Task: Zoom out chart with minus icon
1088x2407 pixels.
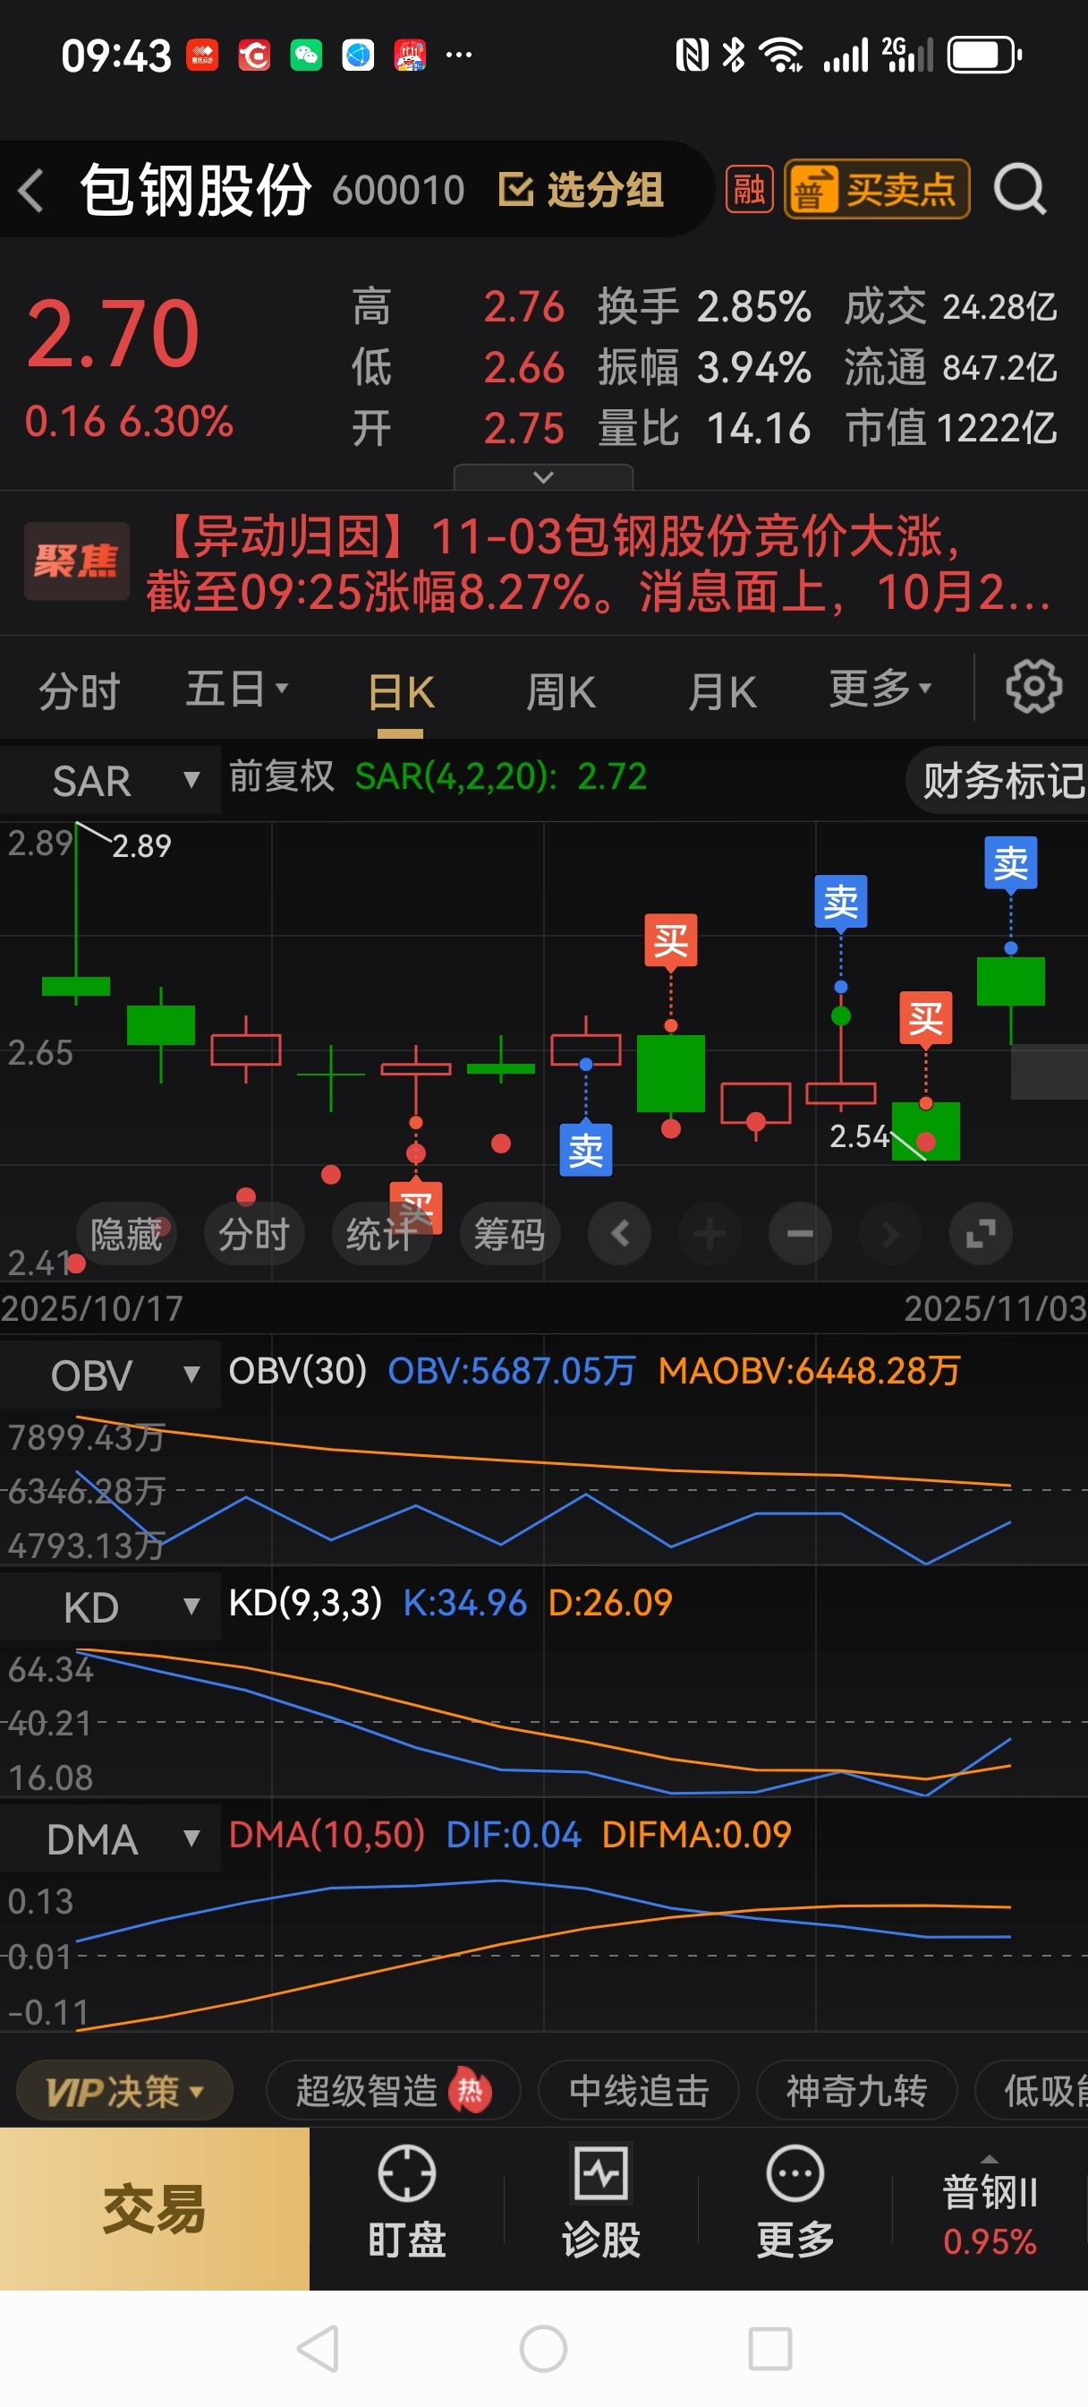Action: (801, 1234)
